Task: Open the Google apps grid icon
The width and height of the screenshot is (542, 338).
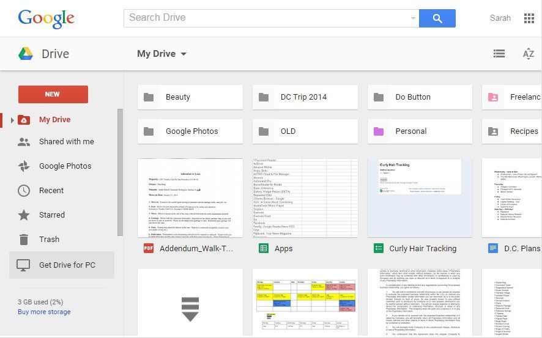Action: pos(529,18)
